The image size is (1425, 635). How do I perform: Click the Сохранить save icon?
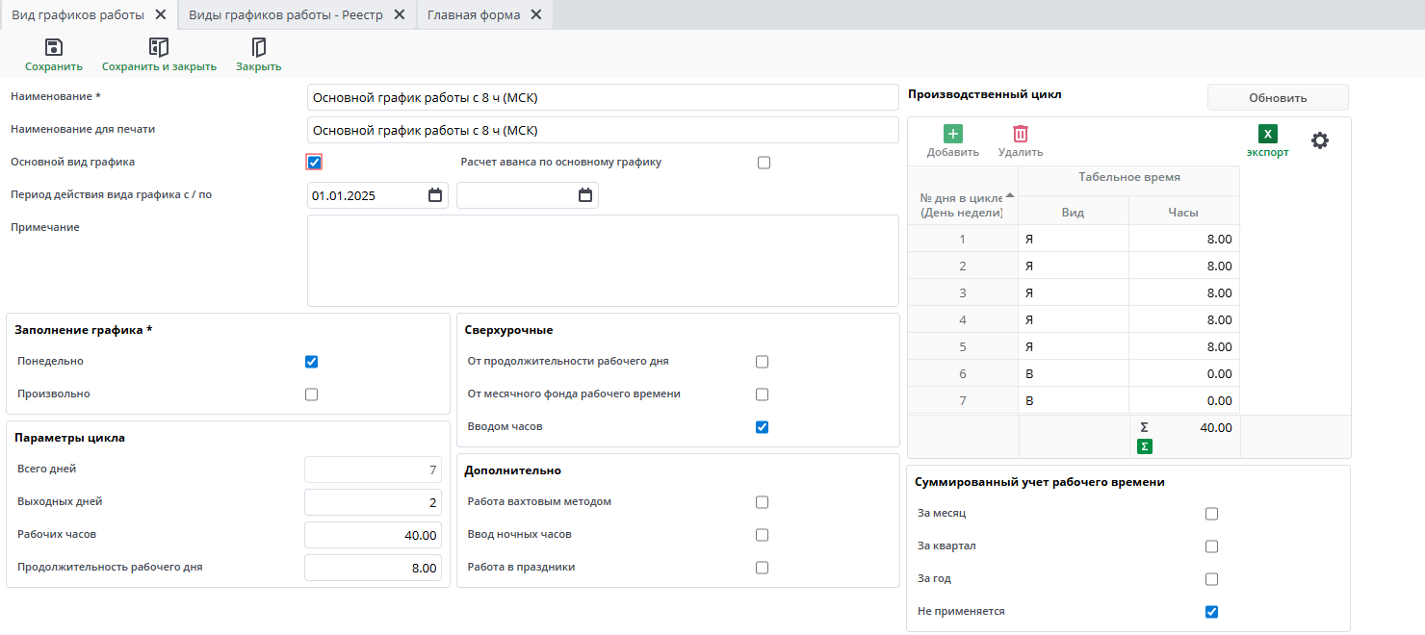click(x=54, y=47)
